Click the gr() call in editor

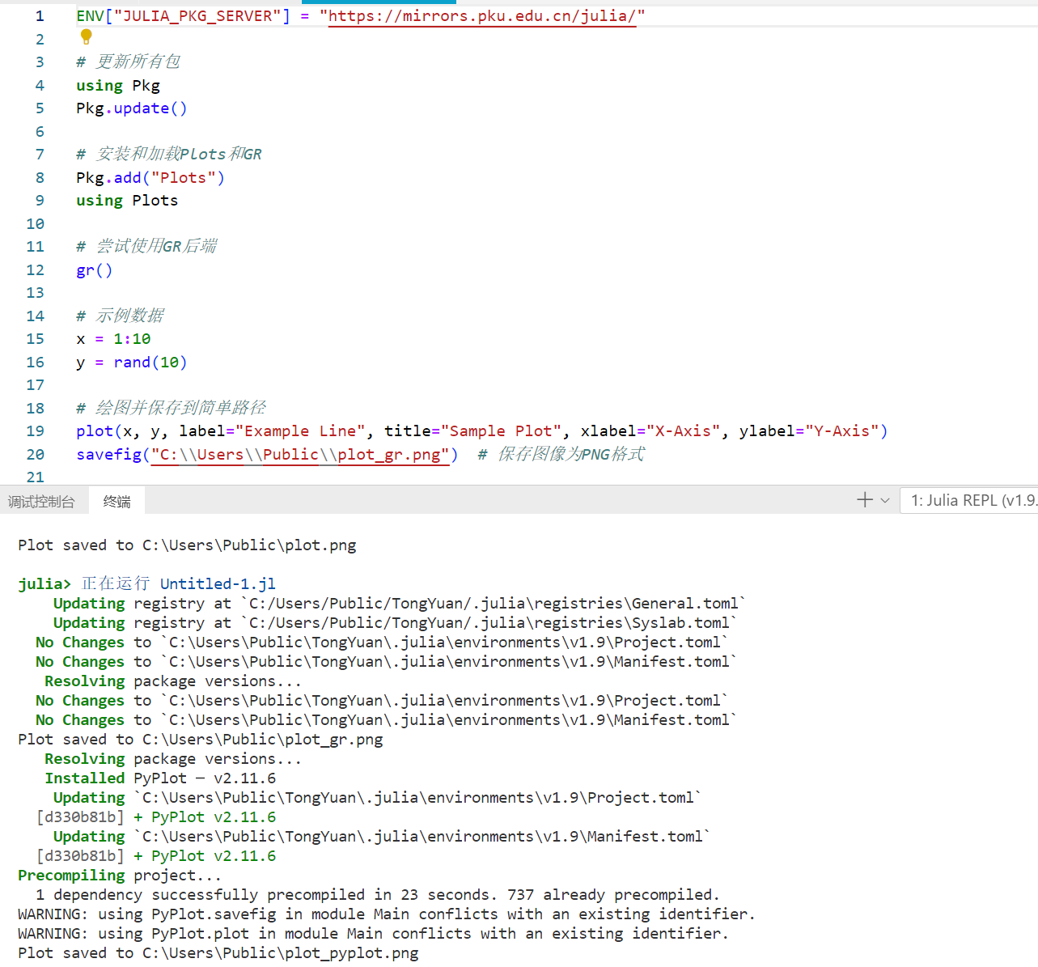click(x=95, y=270)
